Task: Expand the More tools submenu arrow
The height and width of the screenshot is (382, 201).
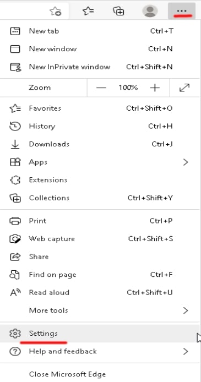Action: click(x=186, y=310)
